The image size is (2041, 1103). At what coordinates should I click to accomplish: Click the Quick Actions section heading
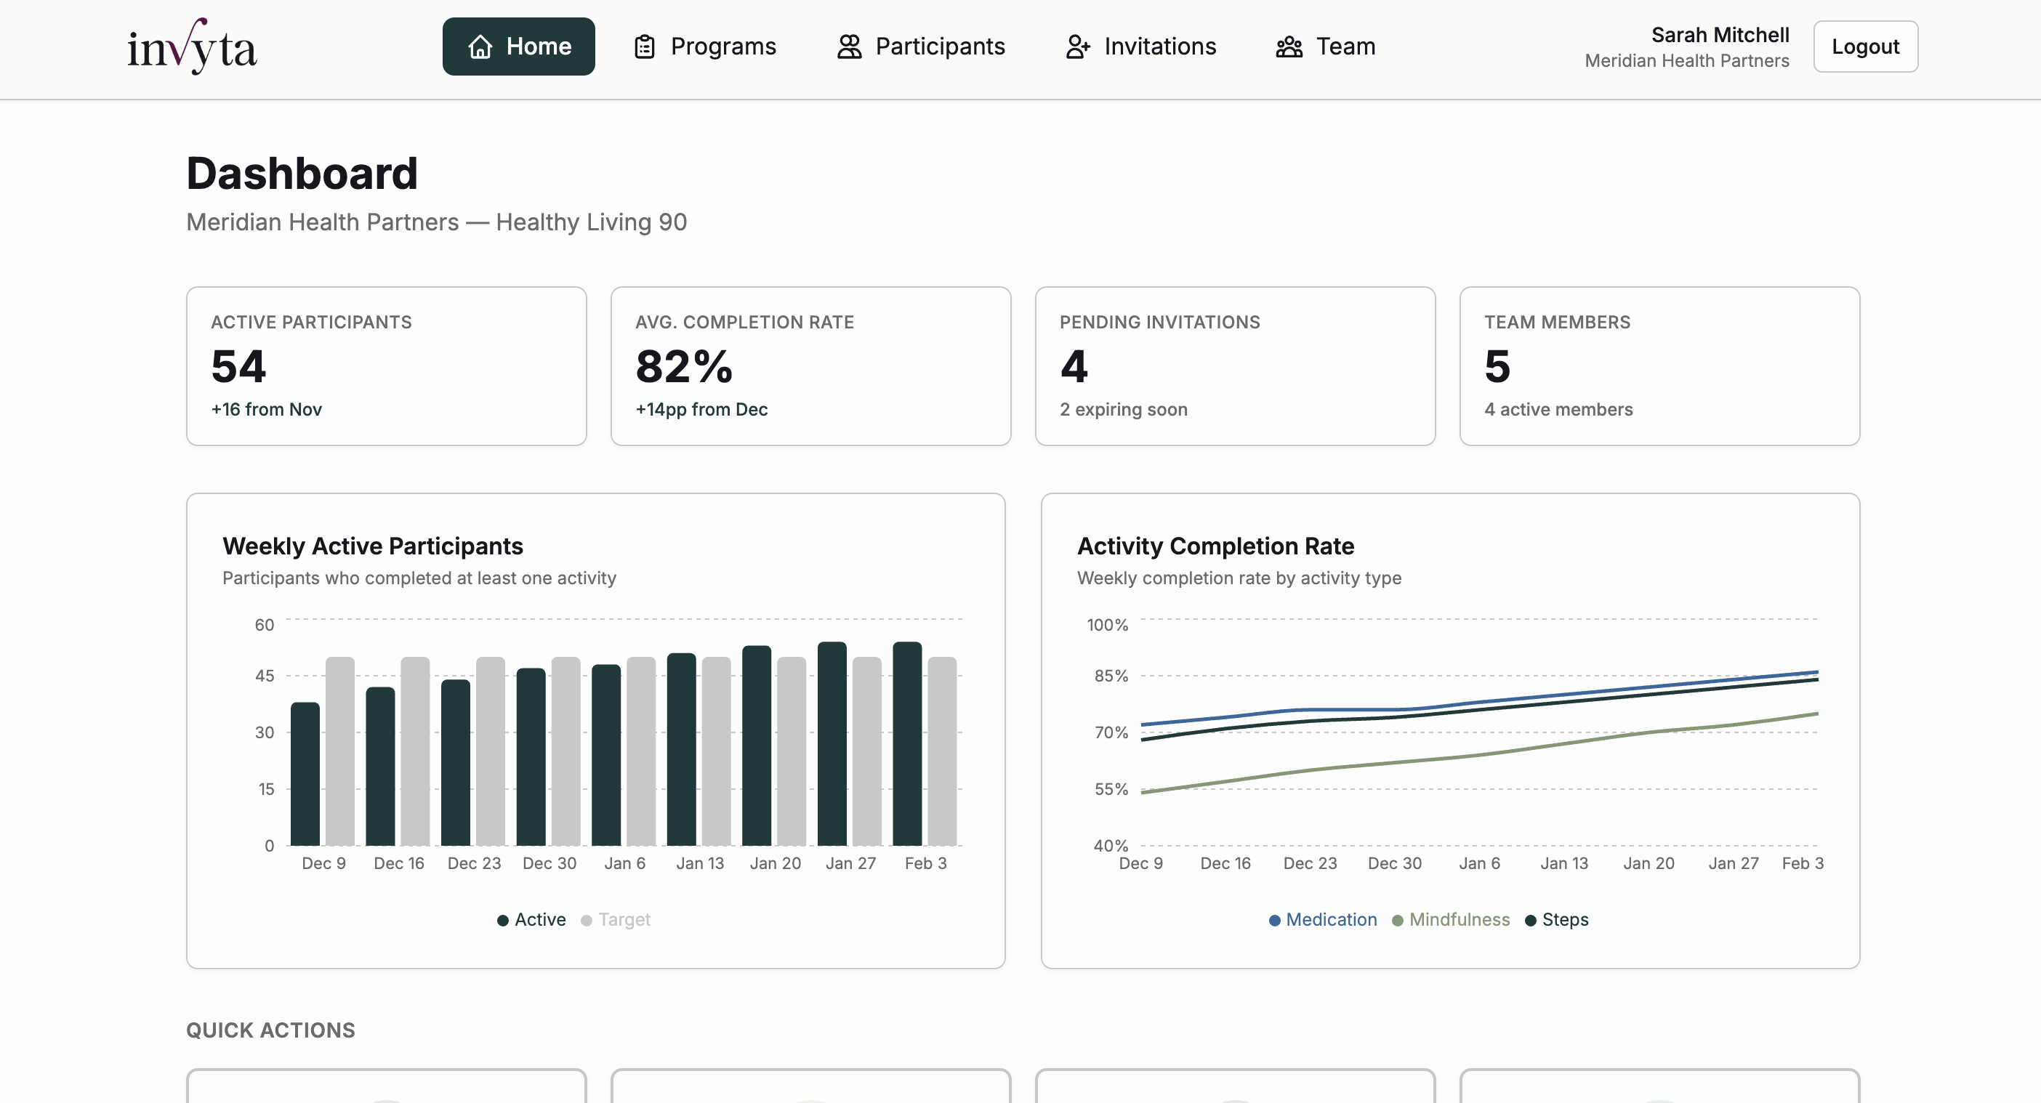coord(270,1030)
